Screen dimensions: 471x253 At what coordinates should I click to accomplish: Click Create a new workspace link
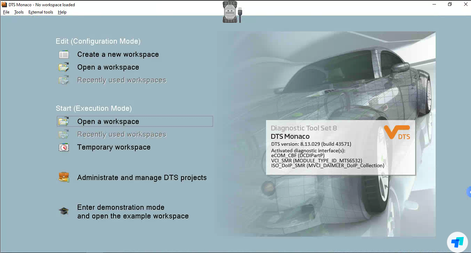click(118, 54)
